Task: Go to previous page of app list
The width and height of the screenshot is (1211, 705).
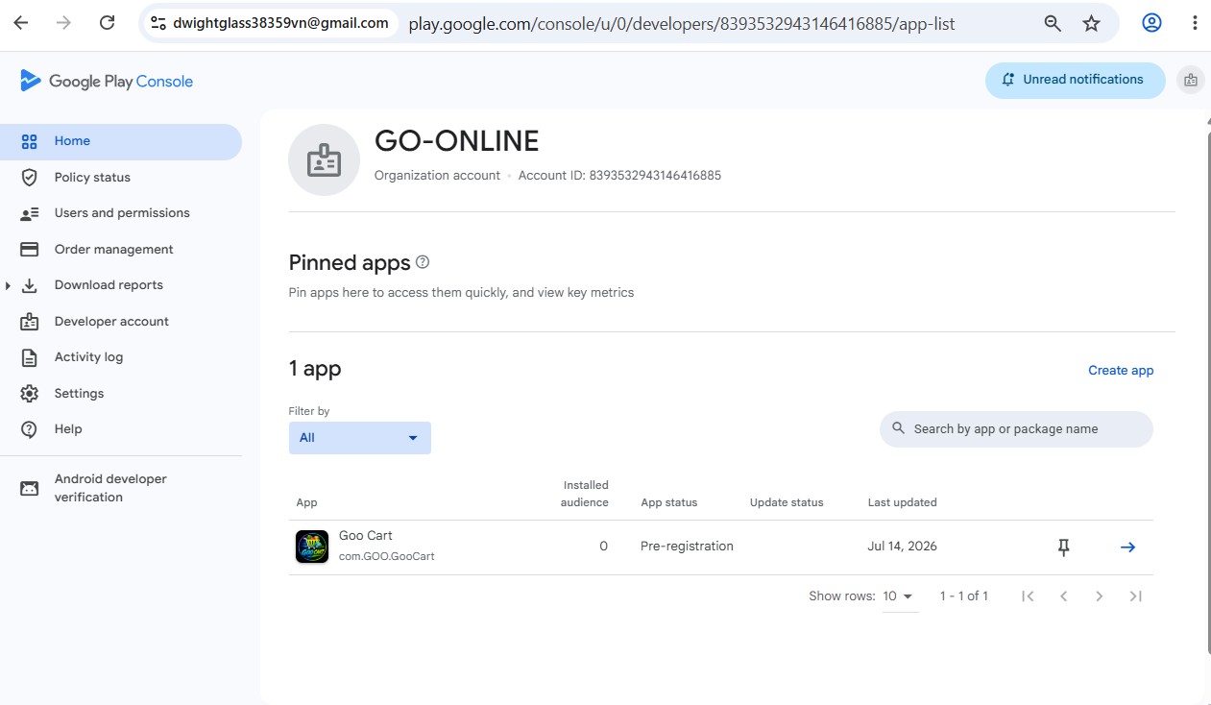Action: coord(1063,596)
